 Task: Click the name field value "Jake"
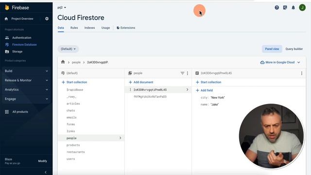214,105
